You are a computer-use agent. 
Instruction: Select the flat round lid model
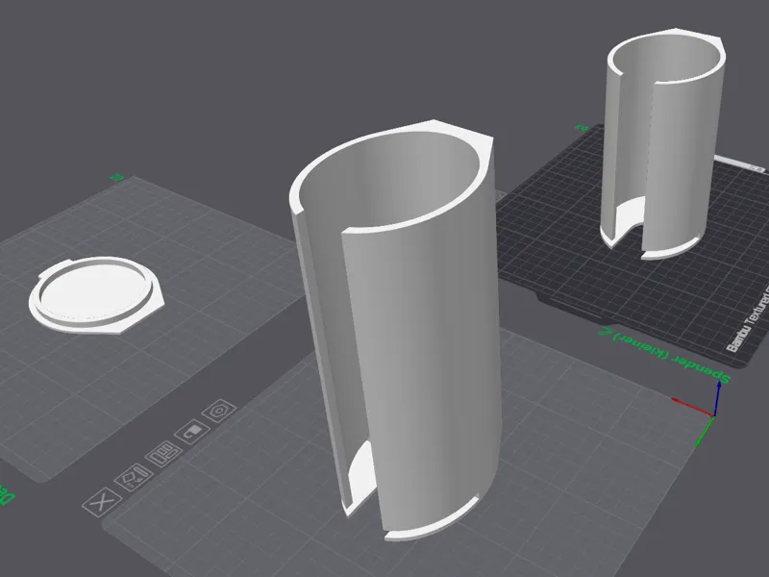97,295
